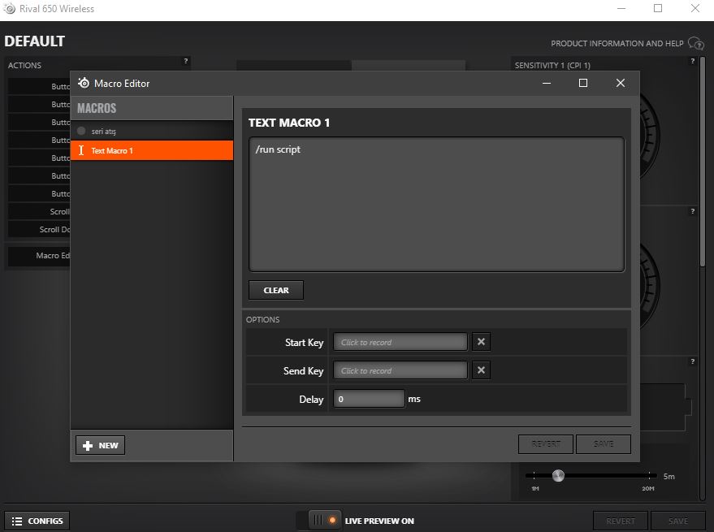The image size is (714, 532).
Task: Clear the Send Key recording with X
Action: 481,370
